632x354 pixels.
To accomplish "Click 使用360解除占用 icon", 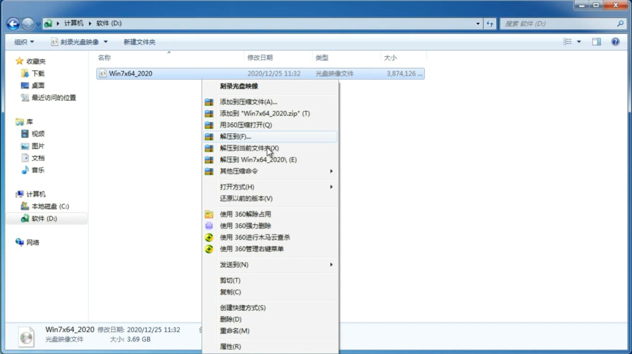I will pyautogui.click(x=209, y=214).
